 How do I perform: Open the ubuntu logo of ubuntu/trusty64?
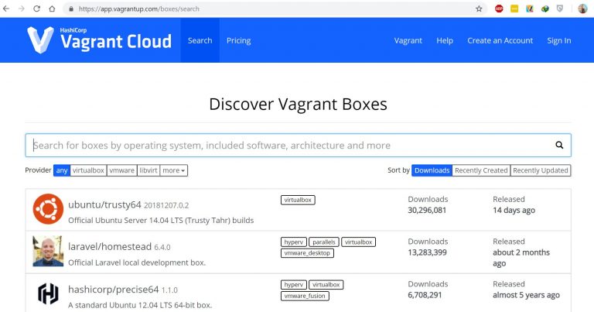(x=48, y=209)
